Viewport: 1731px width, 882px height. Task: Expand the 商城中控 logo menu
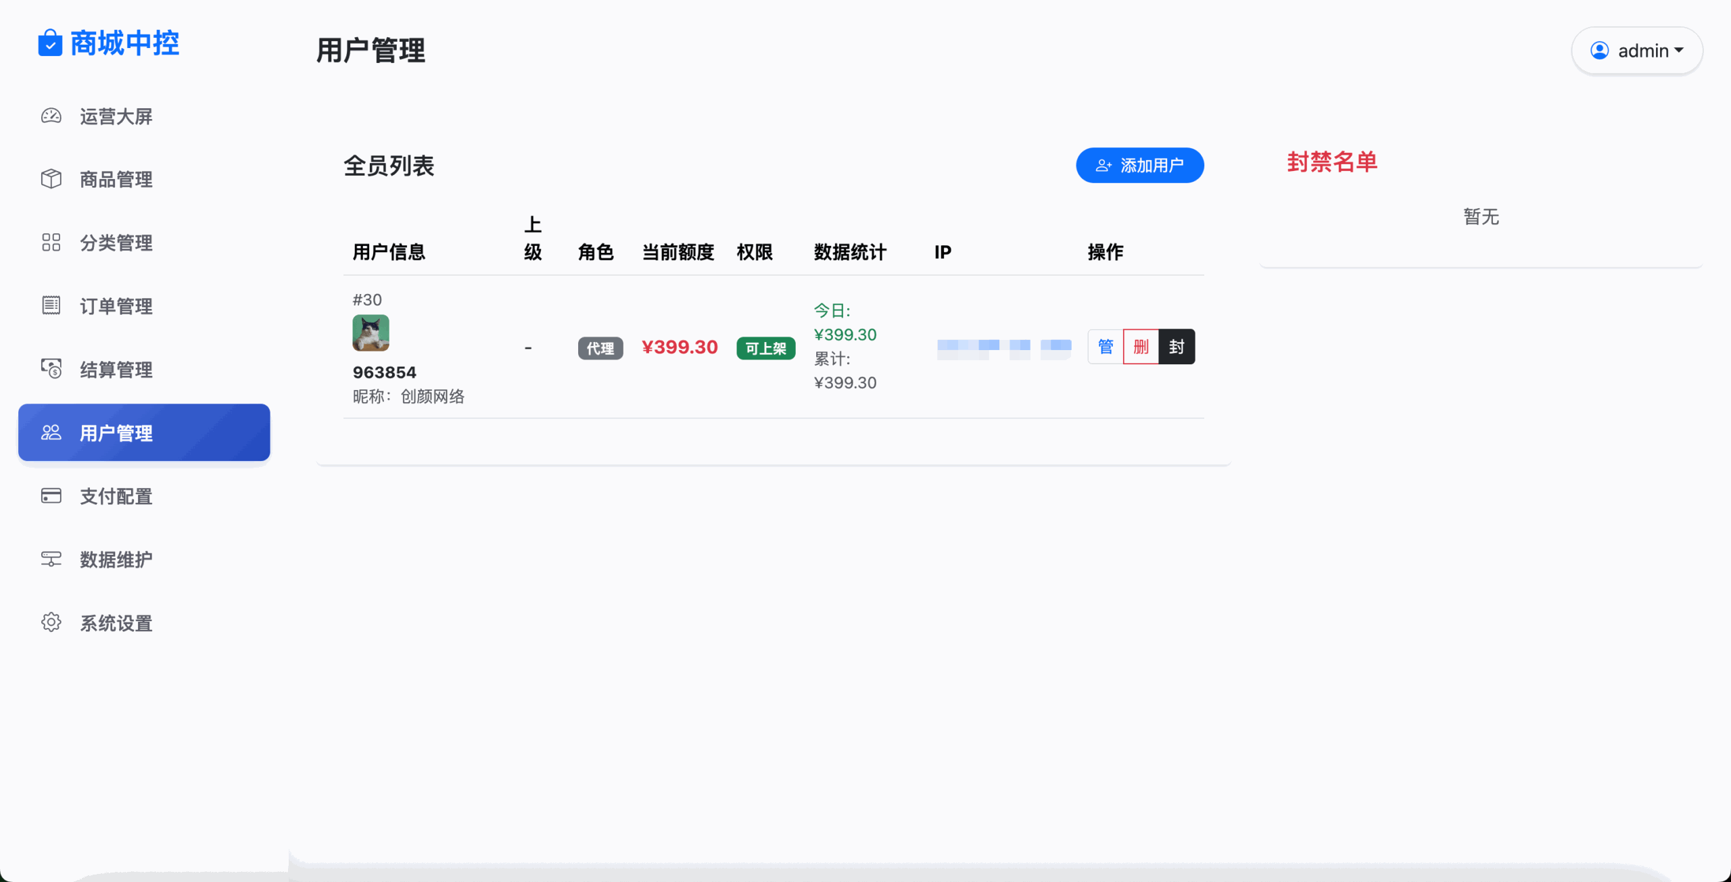click(x=108, y=43)
